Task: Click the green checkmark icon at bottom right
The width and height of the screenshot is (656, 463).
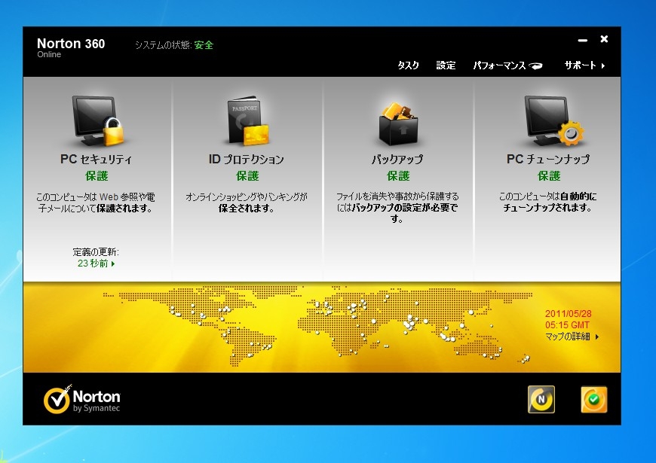Action: (593, 399)
